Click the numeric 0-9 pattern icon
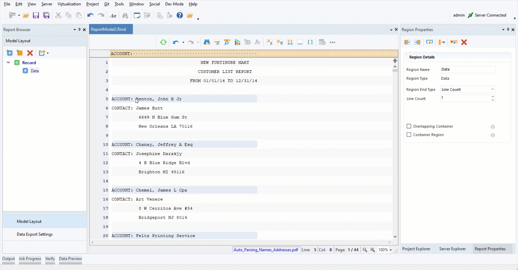Viewport: 518px width, 270px height. coord(280,42)
